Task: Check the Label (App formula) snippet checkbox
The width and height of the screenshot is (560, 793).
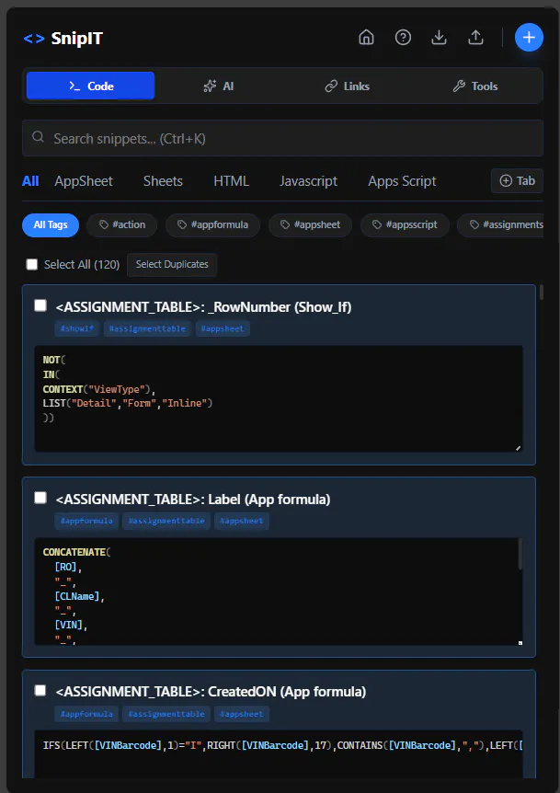Action: point(40,498)
